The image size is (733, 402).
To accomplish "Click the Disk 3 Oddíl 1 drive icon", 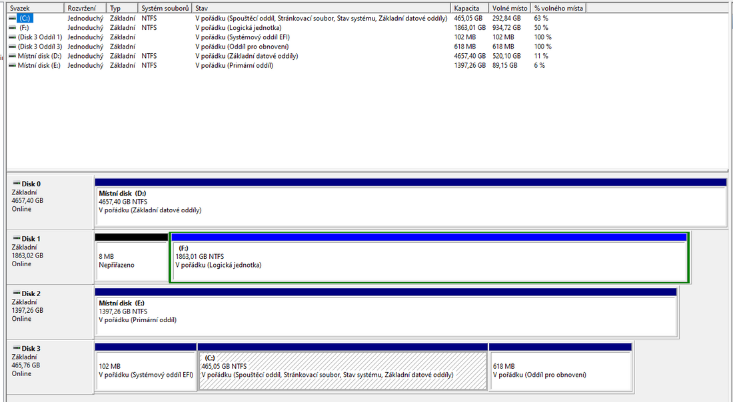I will tap(12, 37).
